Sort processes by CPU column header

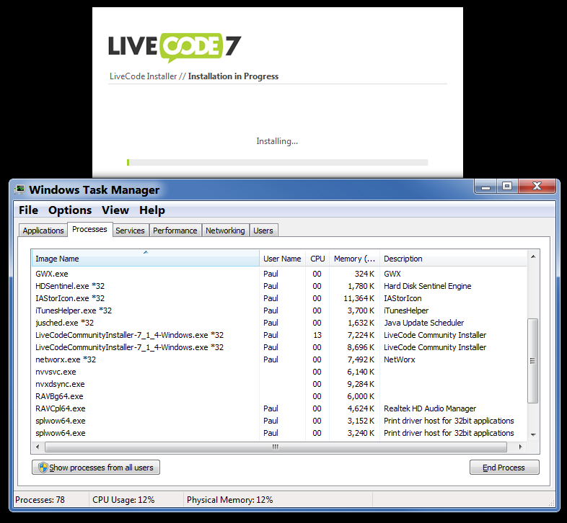click(x=317, y=259)
